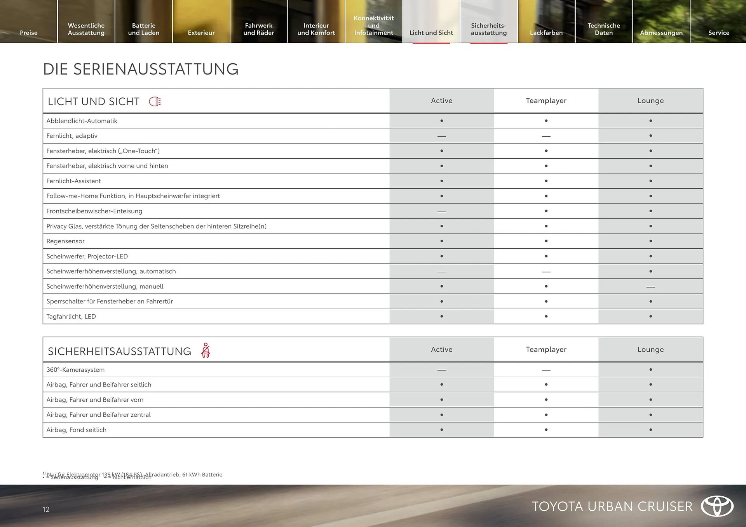Switch to the Exterieur tab
Image resolution: width=746 pixels, height=527 pixels.
click(201, 33)
